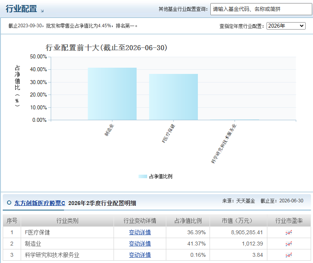Screen dimensions: 313x263
Task: Open the 2026年 year selection dropdown
Action: [286, 26]
